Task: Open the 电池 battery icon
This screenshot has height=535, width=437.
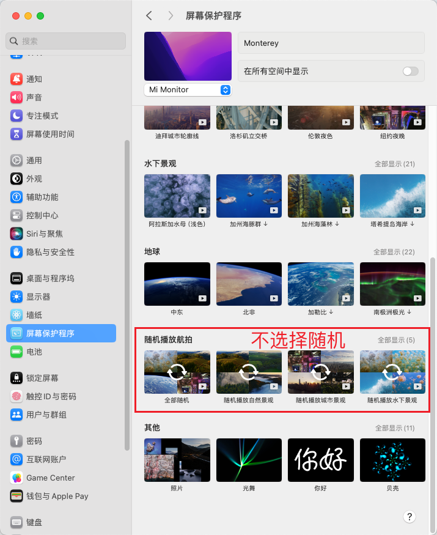Action: point(17,352)
